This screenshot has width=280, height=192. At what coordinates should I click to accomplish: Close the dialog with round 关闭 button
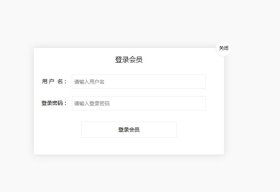coord(224,48)
